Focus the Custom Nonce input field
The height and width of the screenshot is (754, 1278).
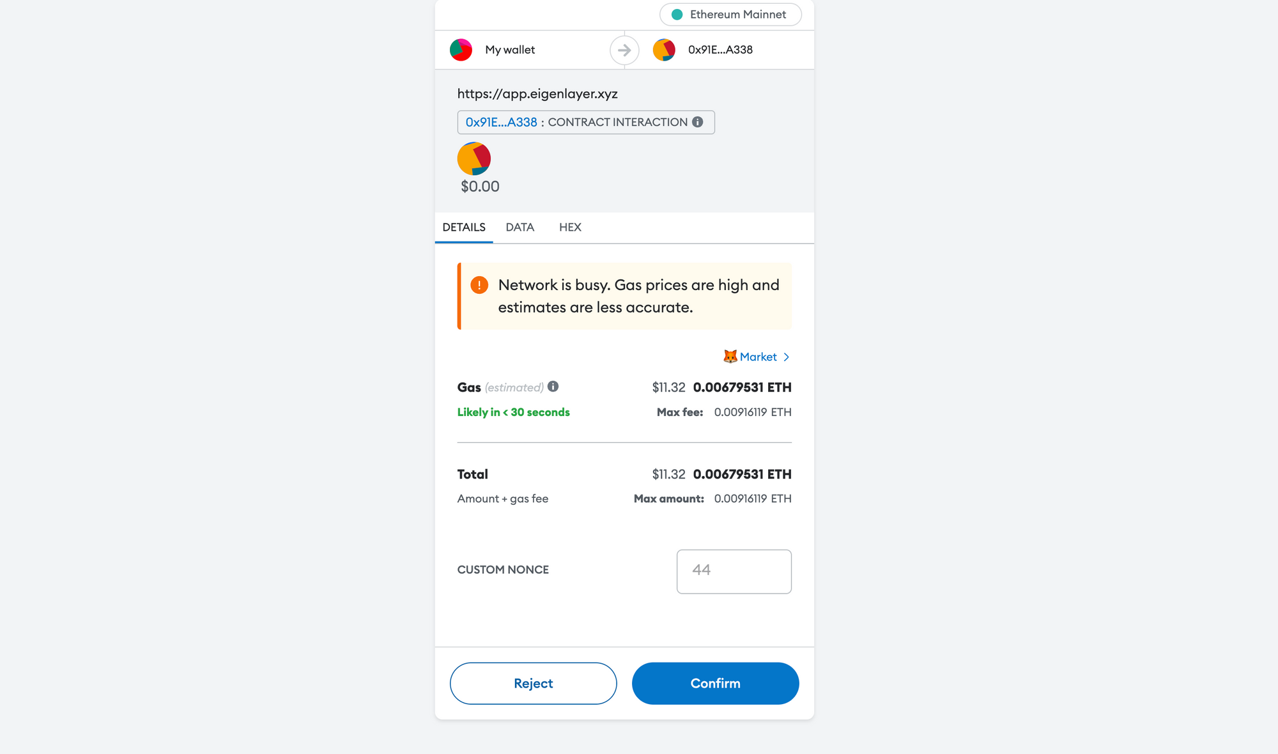(734, 572)
